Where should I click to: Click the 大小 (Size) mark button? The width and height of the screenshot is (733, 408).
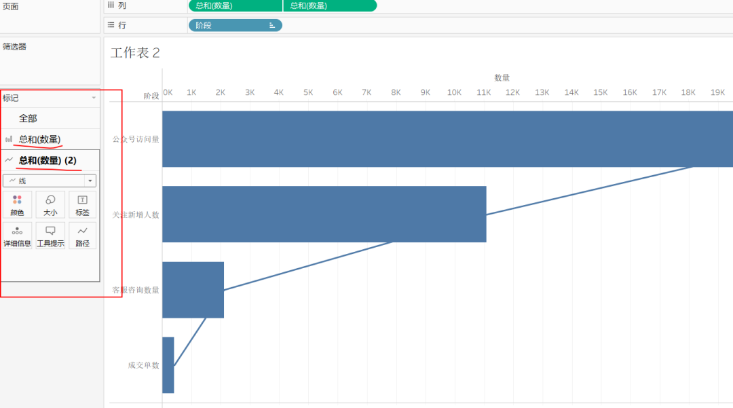point(50,204)
